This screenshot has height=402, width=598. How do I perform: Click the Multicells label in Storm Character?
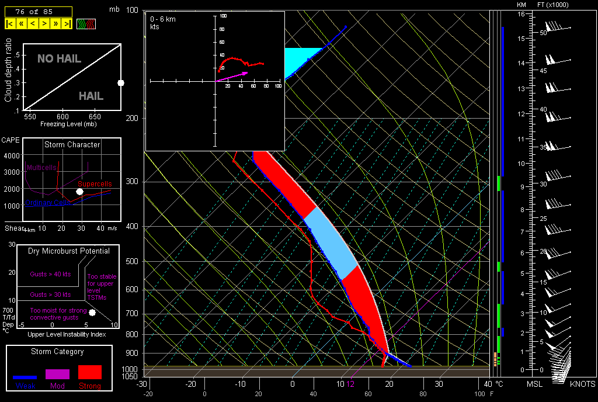(41, 168)
